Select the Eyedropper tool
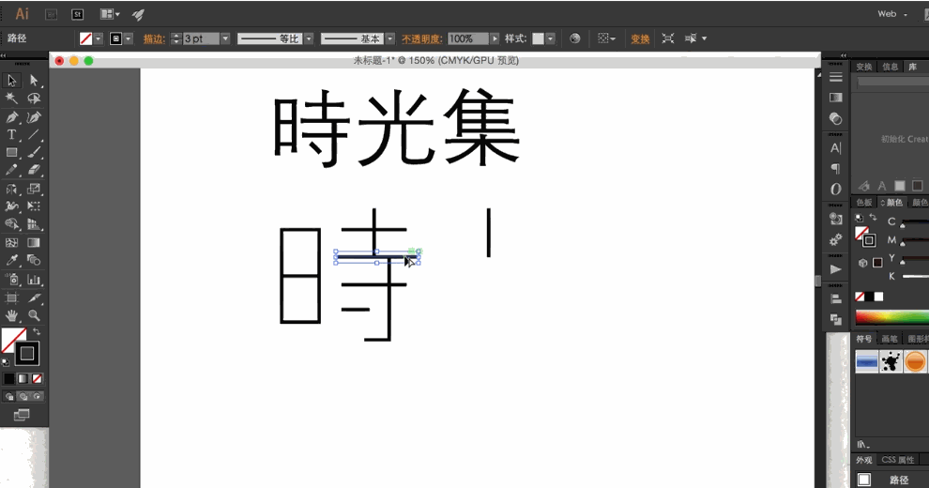The width and height of the screenshot is (929, 488). pos(11,260)
